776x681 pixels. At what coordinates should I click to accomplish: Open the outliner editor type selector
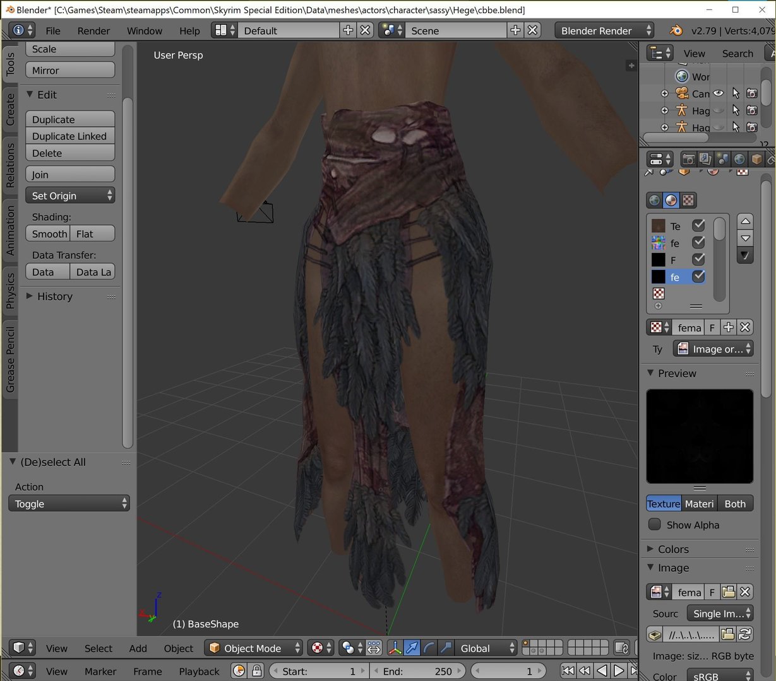pos(660,53)
